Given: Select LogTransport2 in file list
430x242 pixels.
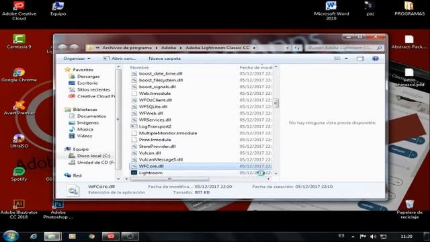Looking at the screenshot, I should pos(155,126).
